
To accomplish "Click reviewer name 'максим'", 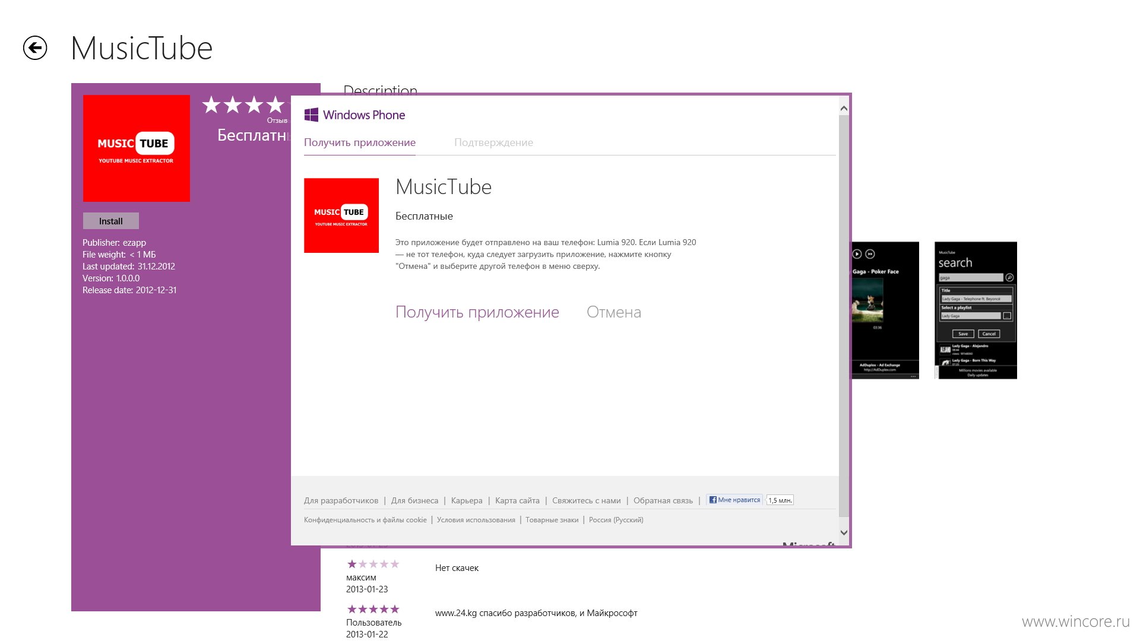I will 361,577.
